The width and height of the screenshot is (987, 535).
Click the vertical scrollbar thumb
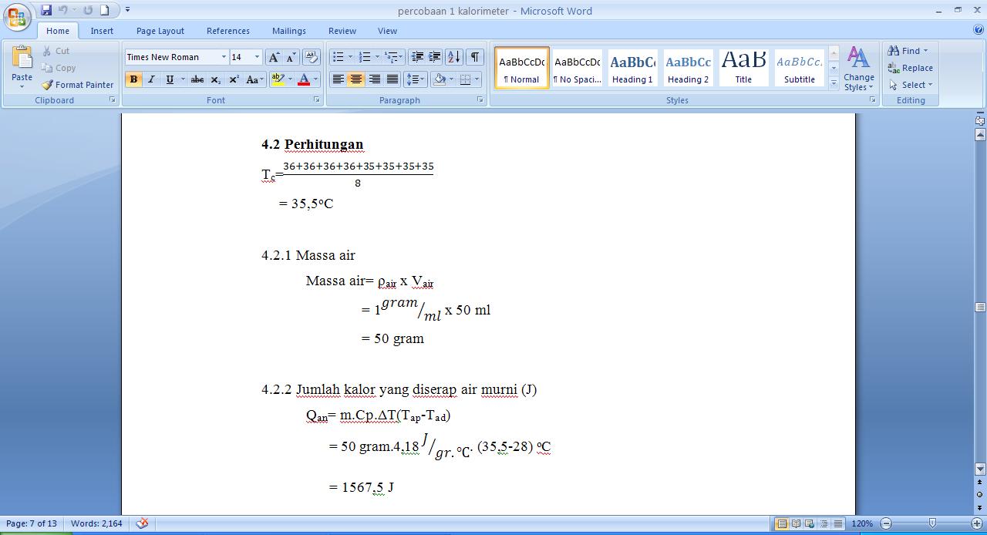pyautogui.click(x=981, y=308)
